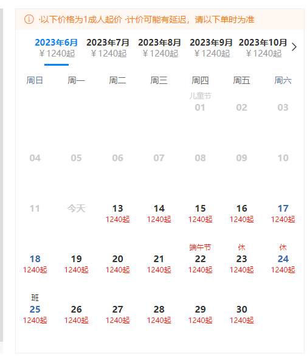Pick Sunday June 18 date
This screenshot has width=307, height=357.
(x=35, y=264)
